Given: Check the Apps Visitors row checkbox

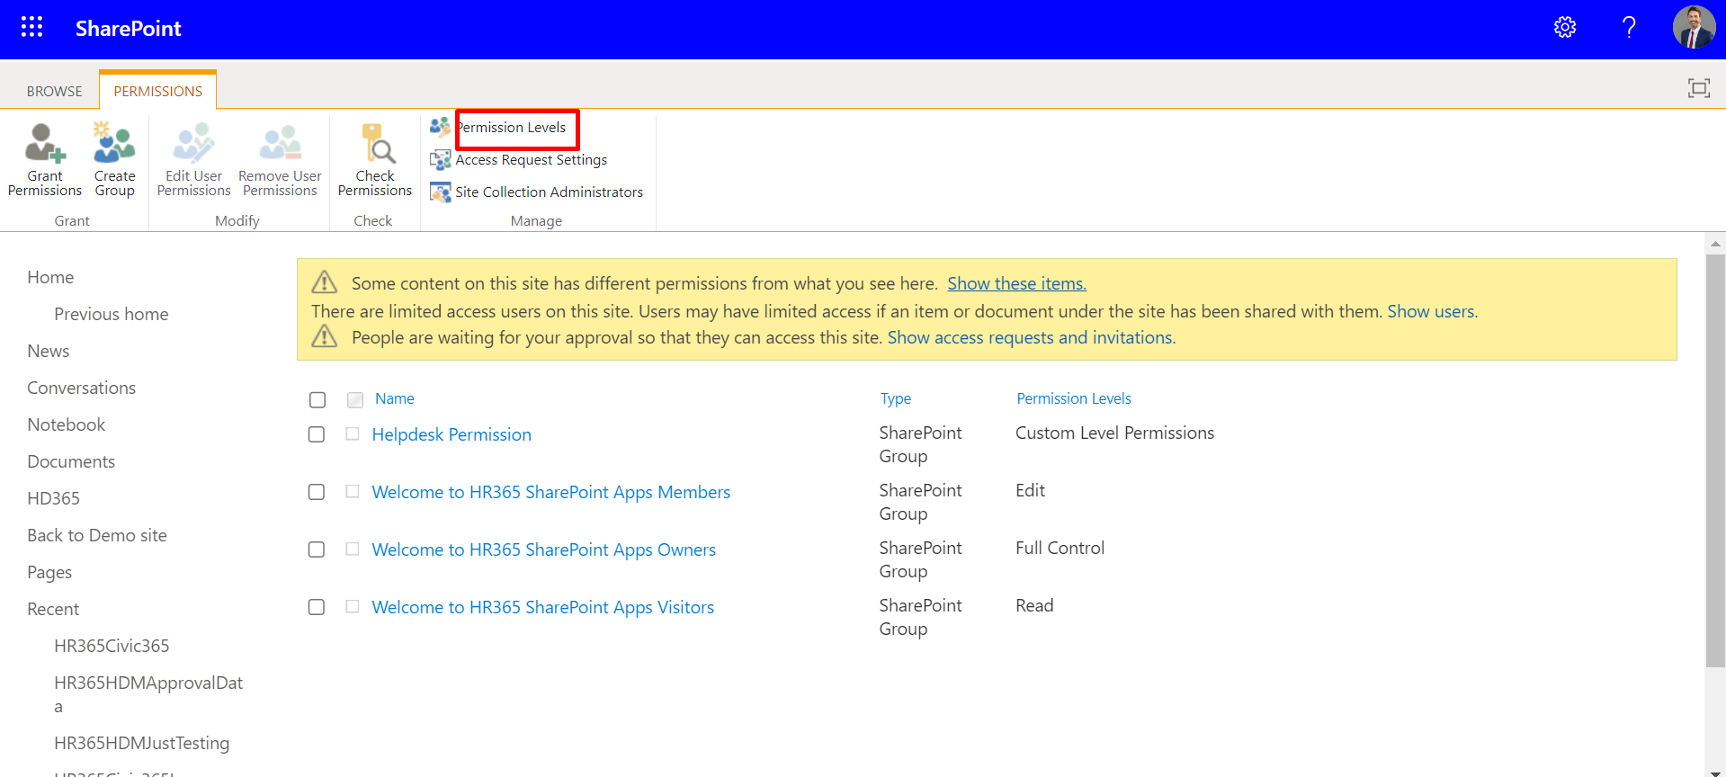Looking at the screenshot, I should click(317, 607).
